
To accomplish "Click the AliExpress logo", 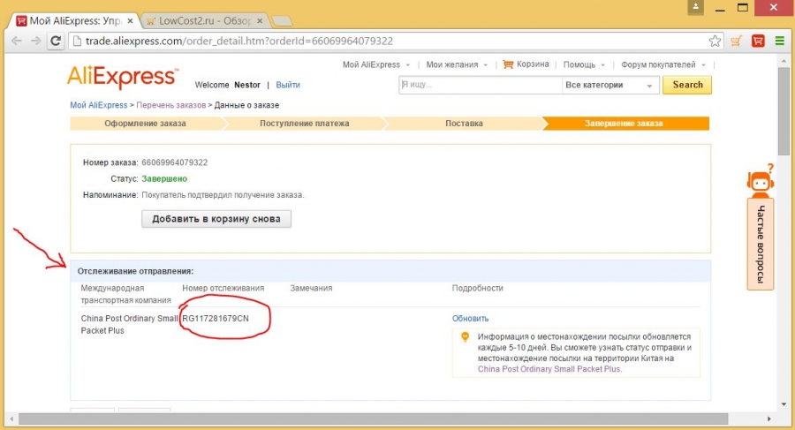I will coord(123,77).
